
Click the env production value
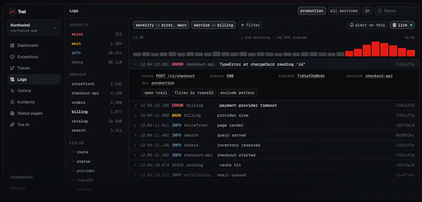click(x=163, y=83)
